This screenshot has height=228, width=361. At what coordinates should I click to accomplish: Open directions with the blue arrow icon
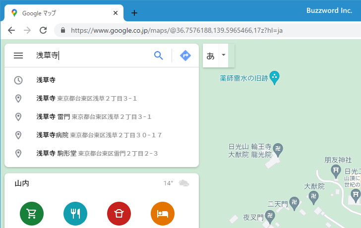point(185,56)
